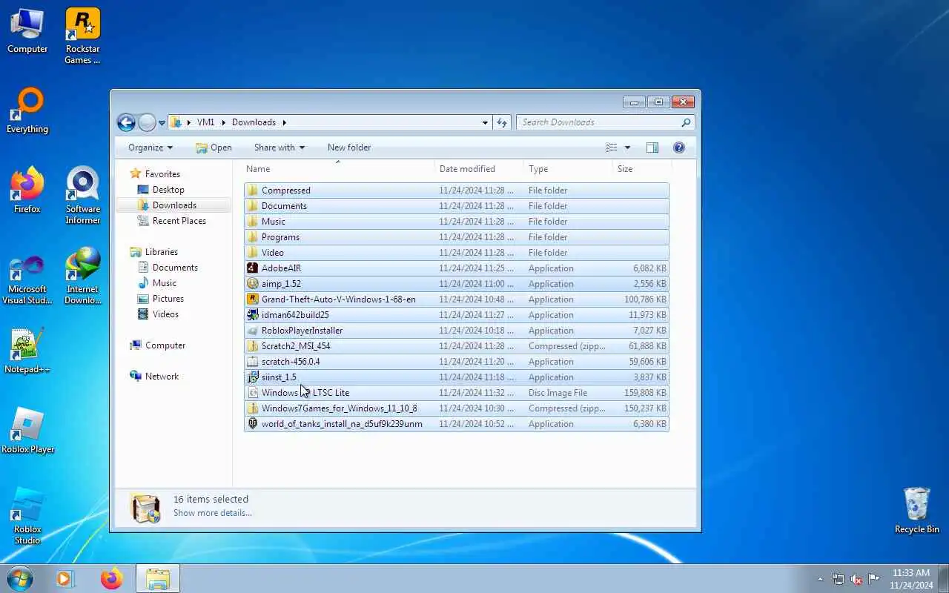
Task: Select Videos library in navigation pane
Action: pyautogui.click(x=165, y=314)
